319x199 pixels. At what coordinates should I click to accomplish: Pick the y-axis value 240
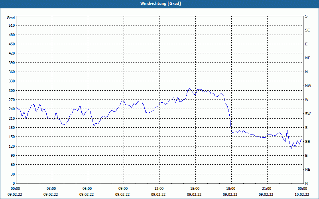click(x=12, y=109)
